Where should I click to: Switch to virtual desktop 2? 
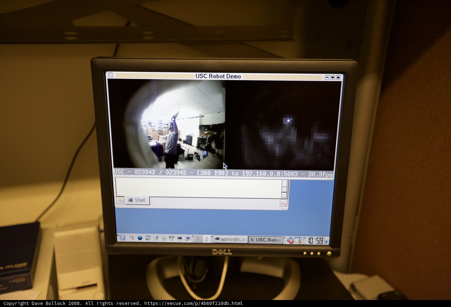(x=207, y=239)
